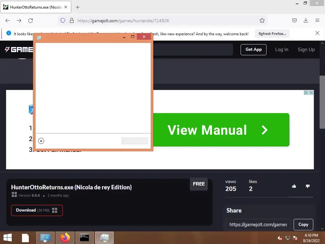Close the orange dialog window
325x244 pixels.
(x=144, y=37)
